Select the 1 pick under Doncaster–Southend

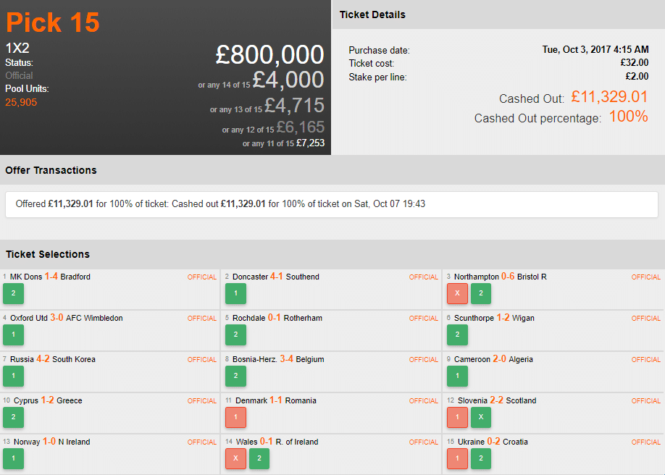tap(235, 293)
